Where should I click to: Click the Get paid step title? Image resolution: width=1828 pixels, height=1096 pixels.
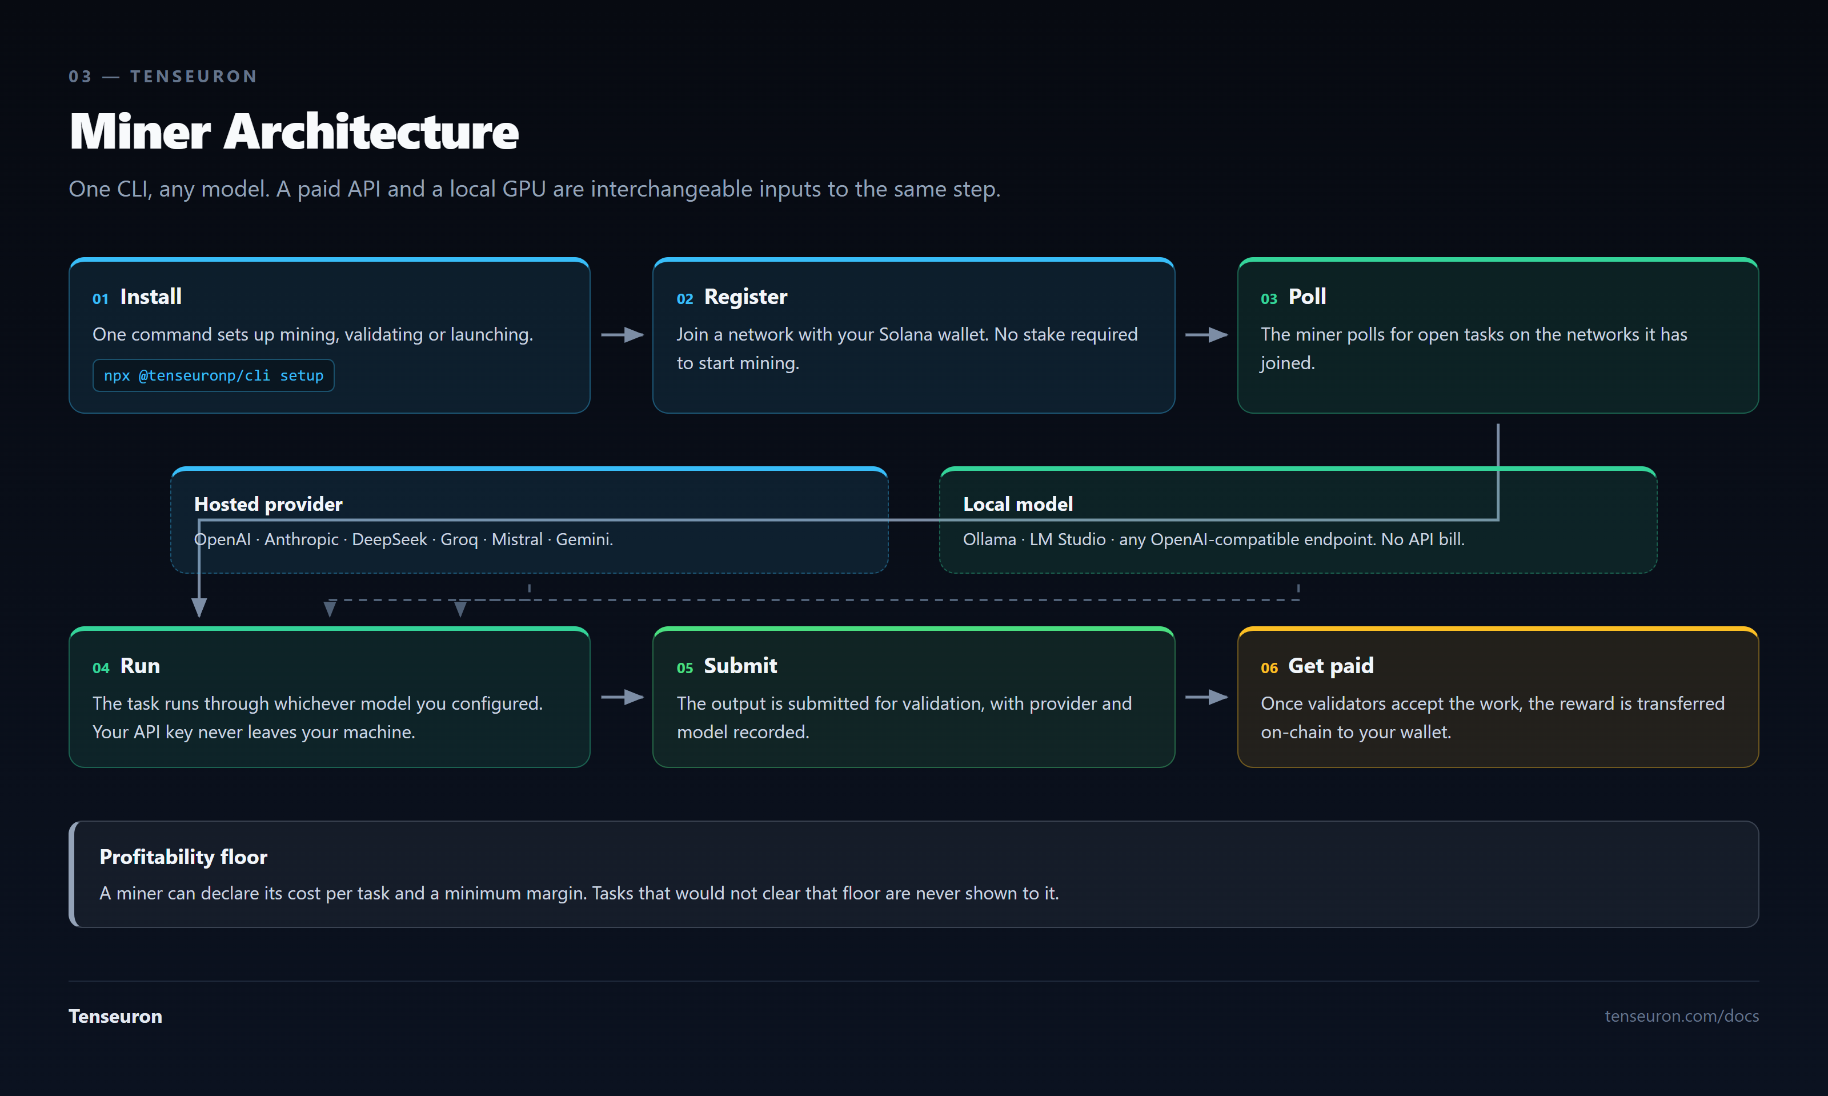pos(1330,666)
